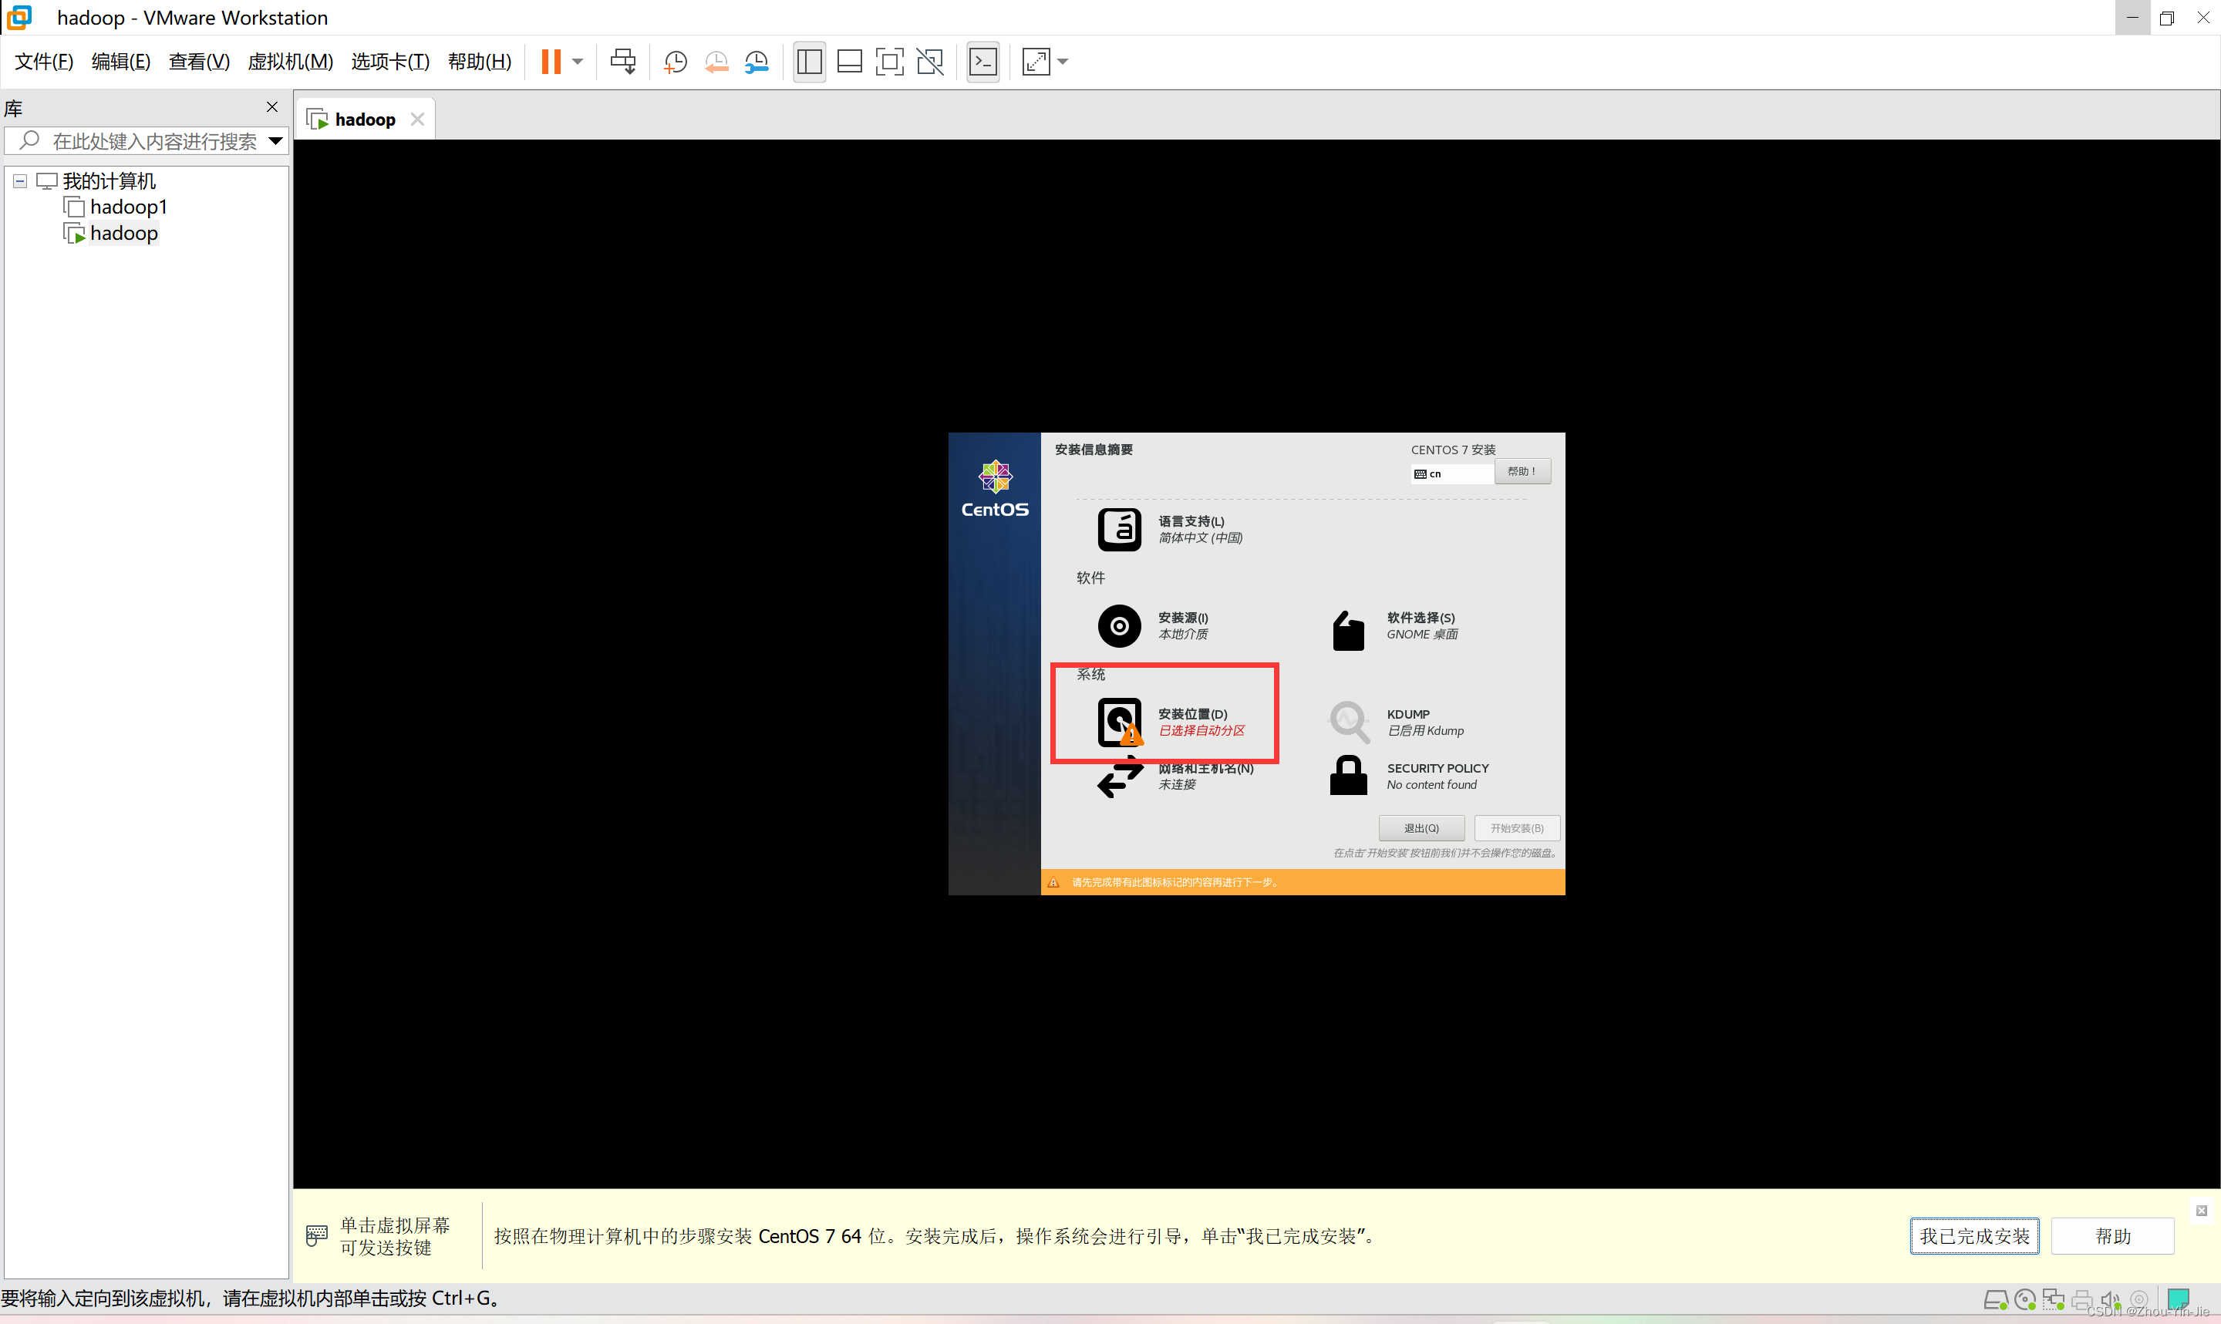Click the take snapshot clock icon
This screenshot has width=2221, height=1324.
click(676, 62)
